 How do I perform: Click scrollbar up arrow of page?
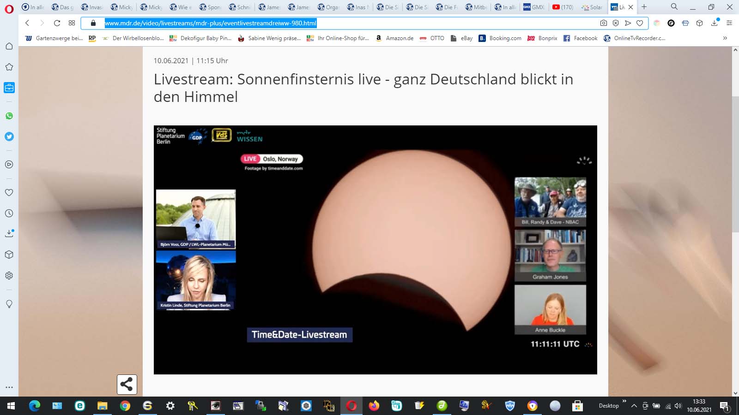click(x=735, y=50)
